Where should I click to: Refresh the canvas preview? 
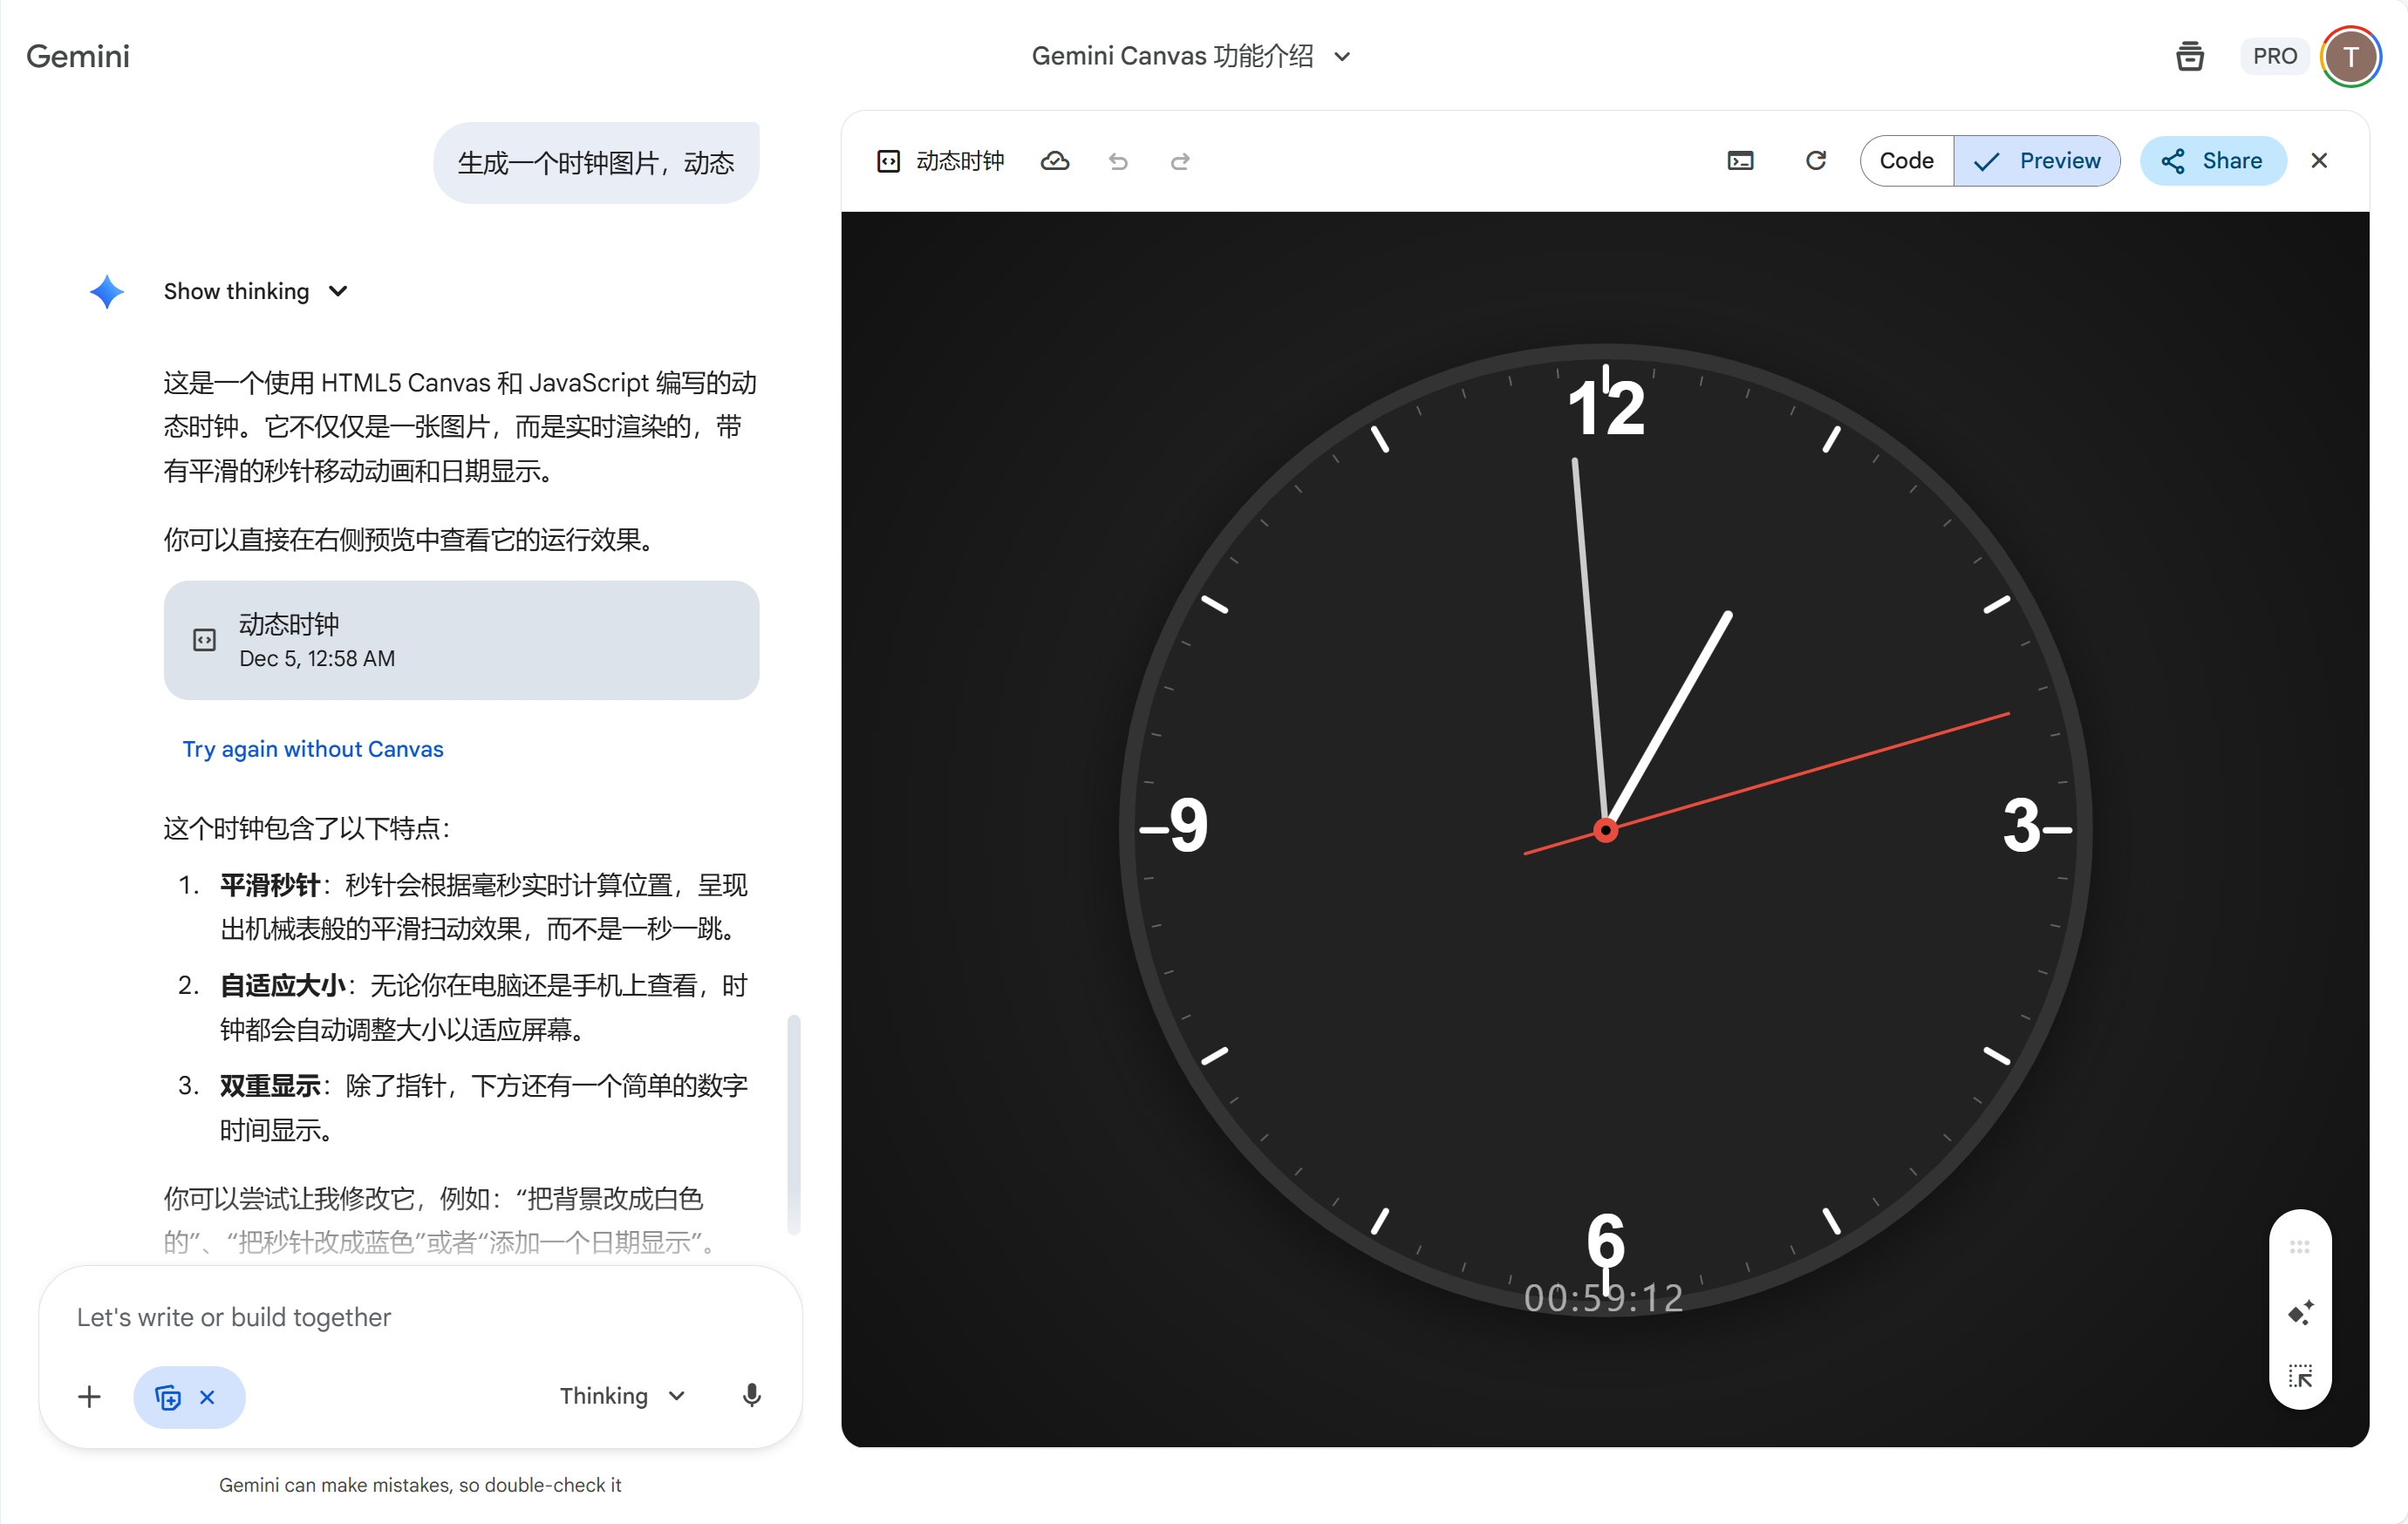coord(1815,161)
